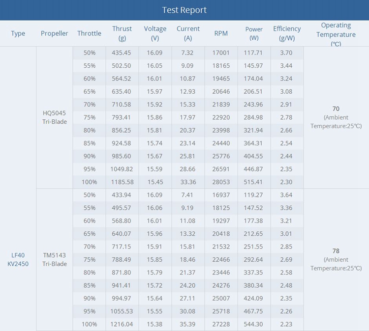Click the TM5143 Tri-Blade propeller cell

pos(55,260)
